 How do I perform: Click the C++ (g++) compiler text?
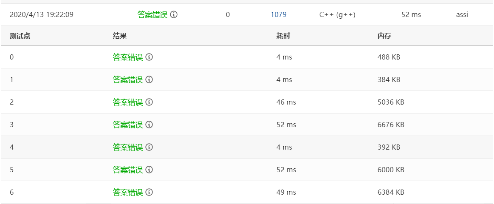337,14
